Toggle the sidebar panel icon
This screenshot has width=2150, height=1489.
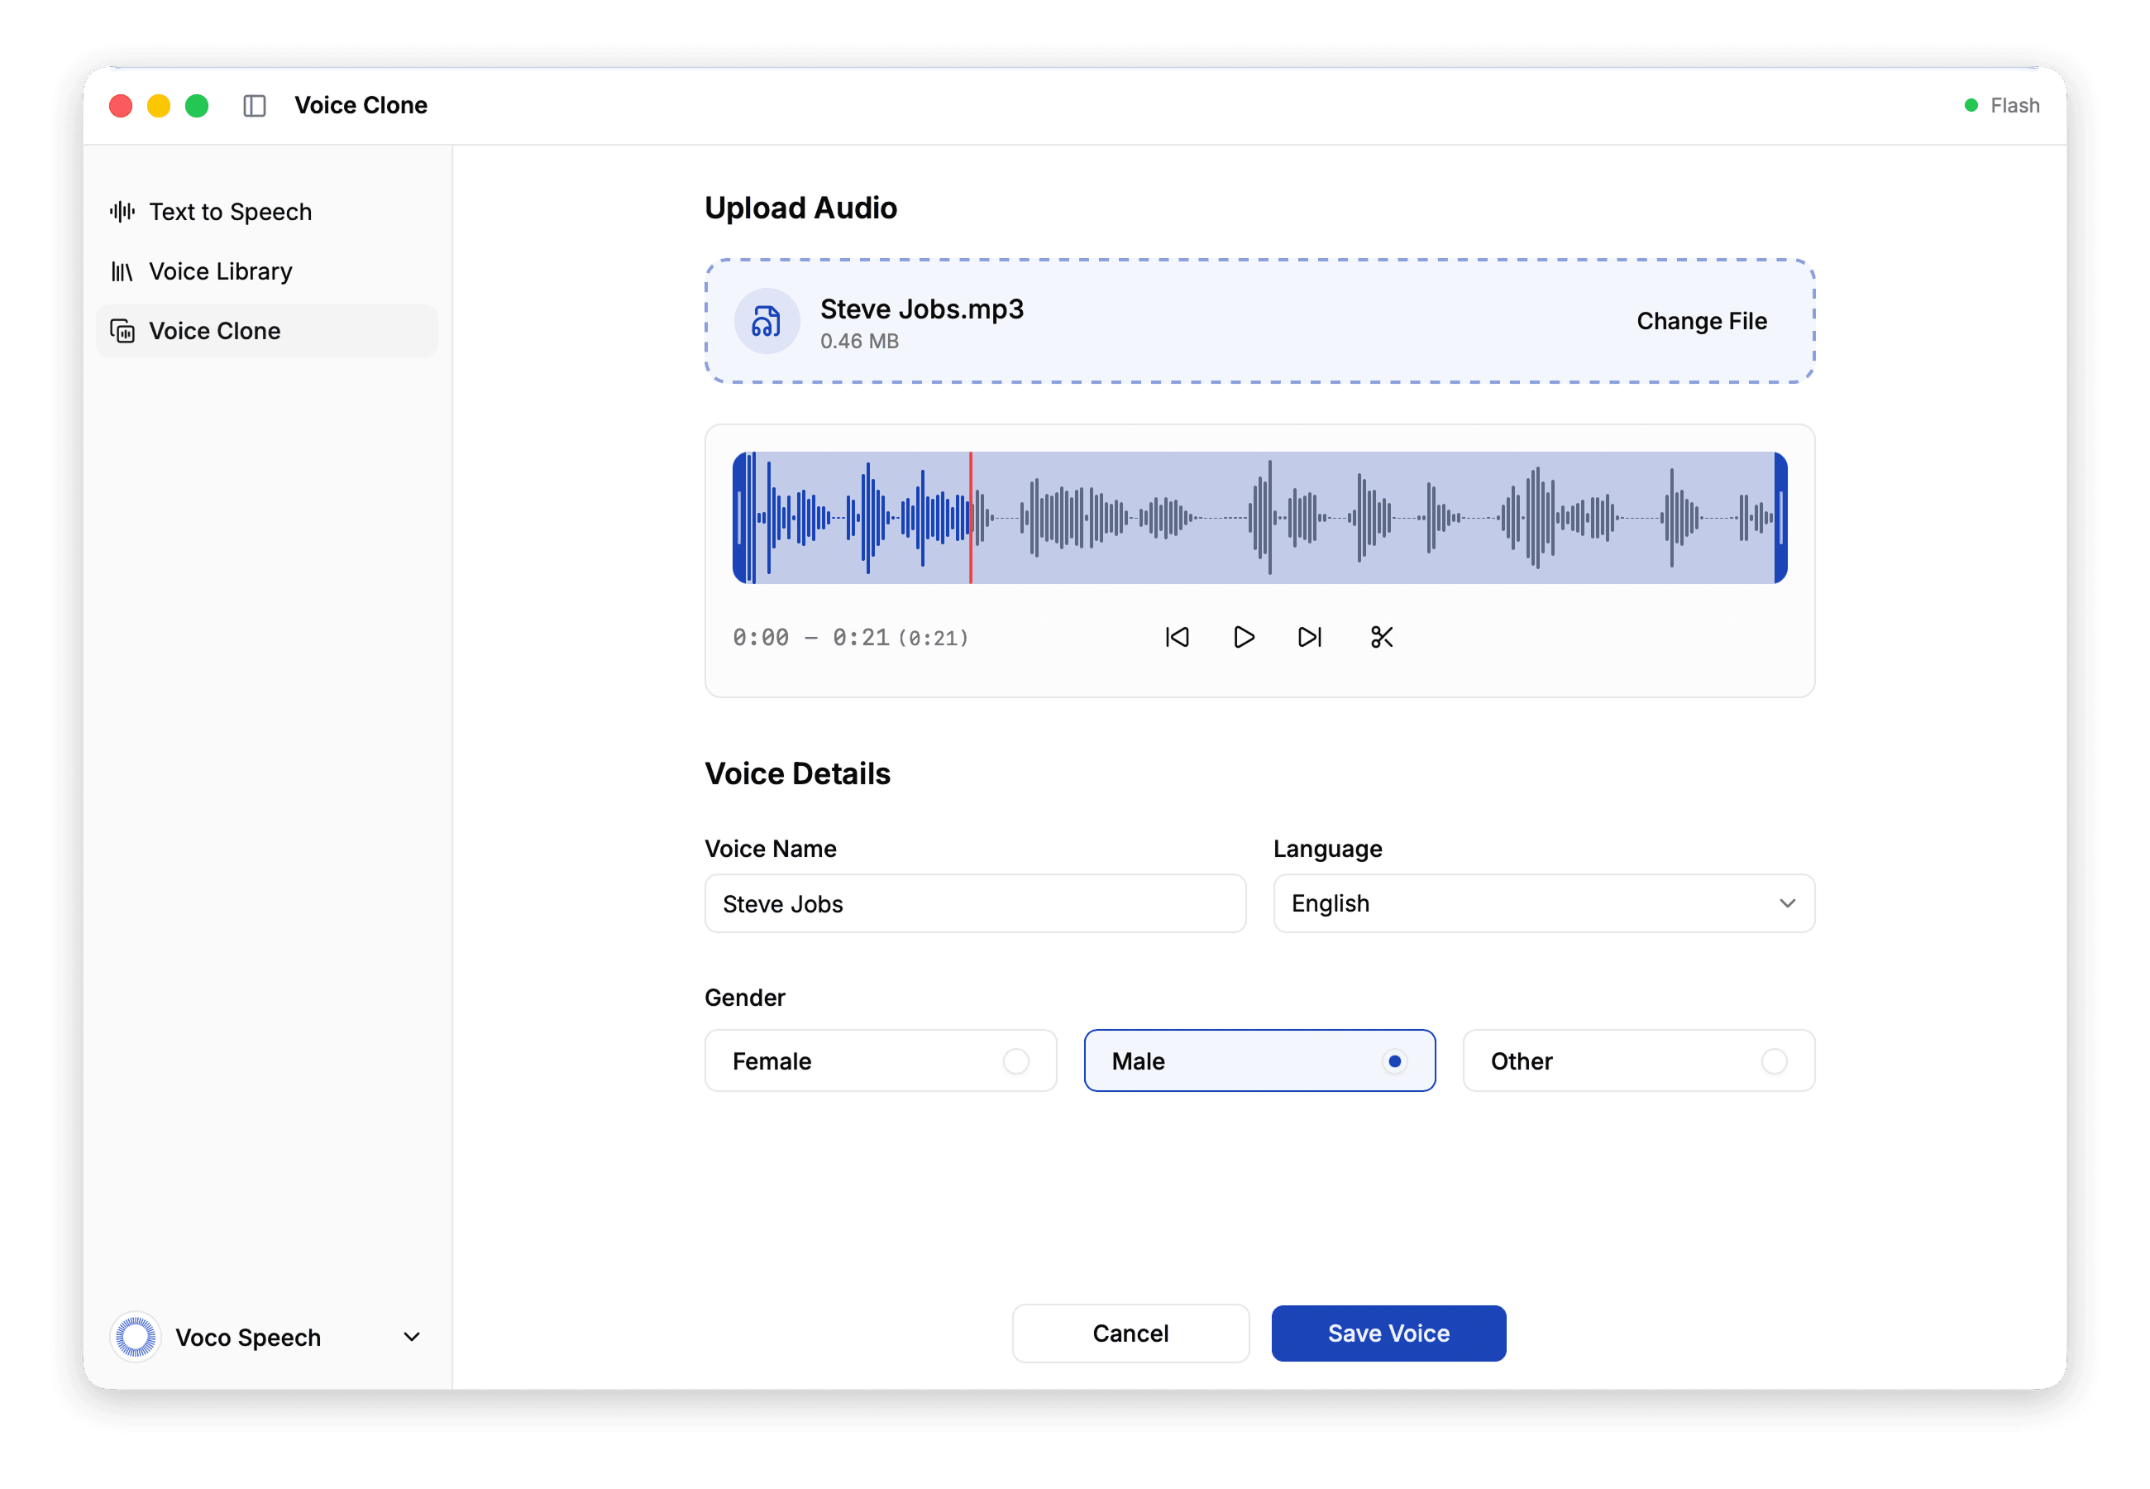pos(255,104)
